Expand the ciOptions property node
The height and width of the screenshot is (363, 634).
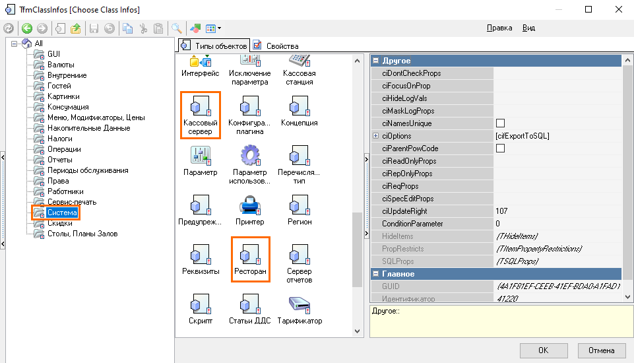(x=376, y=136)
